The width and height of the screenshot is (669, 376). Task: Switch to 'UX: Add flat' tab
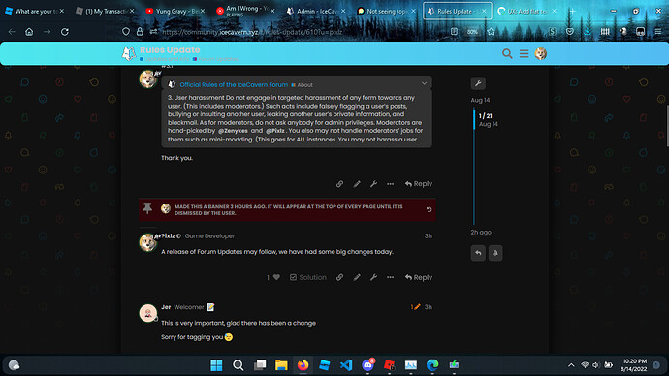click(x=527, y=11)
